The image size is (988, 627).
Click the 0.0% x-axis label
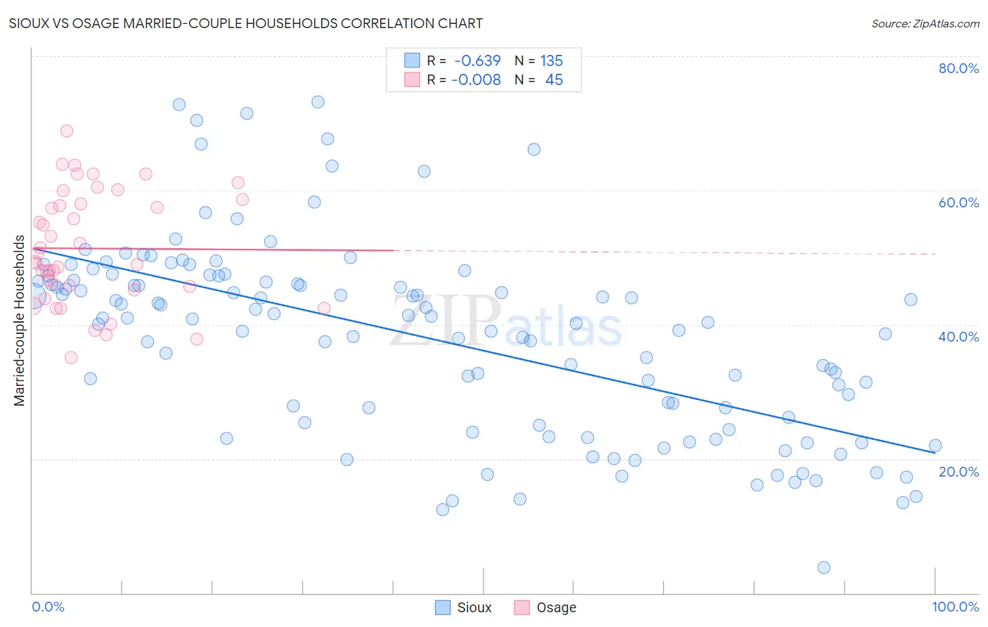point(48,607)
